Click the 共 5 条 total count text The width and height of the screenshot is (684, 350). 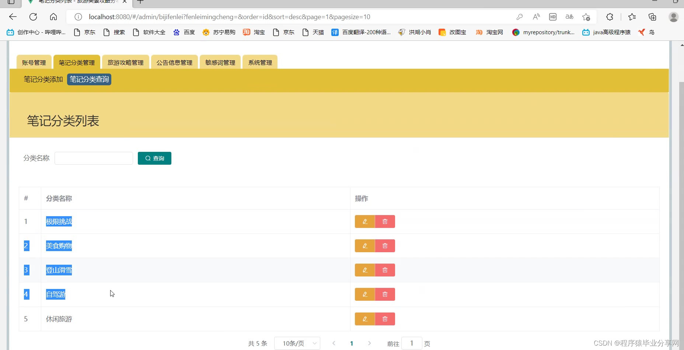pos(258,343)
